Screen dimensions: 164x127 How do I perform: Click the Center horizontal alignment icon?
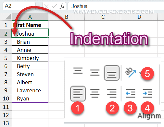point(95,93)
